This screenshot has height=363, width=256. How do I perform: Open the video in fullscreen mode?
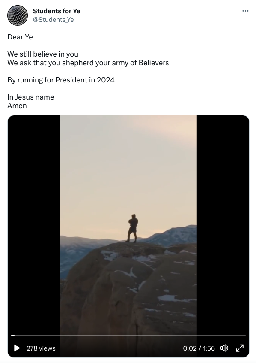tap(240, 348)
